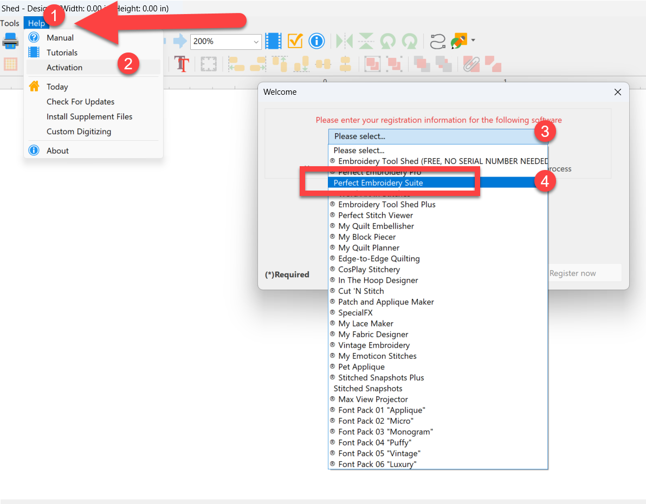Image resolution: width=646 pixels, height=504 pixels.
Task: Click the send to back icon
Action: click(x=444, y=64)
